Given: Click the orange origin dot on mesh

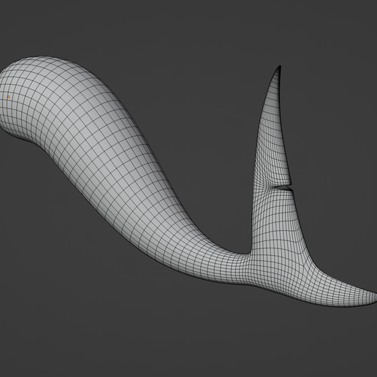Looking at the screenshot, I should point(9,96).
